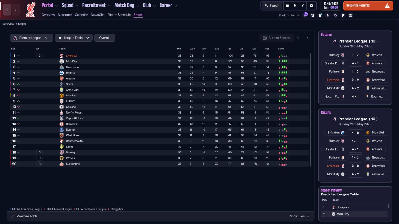
Task: Click the Fixtures panel heading
Action: [326, 35]
